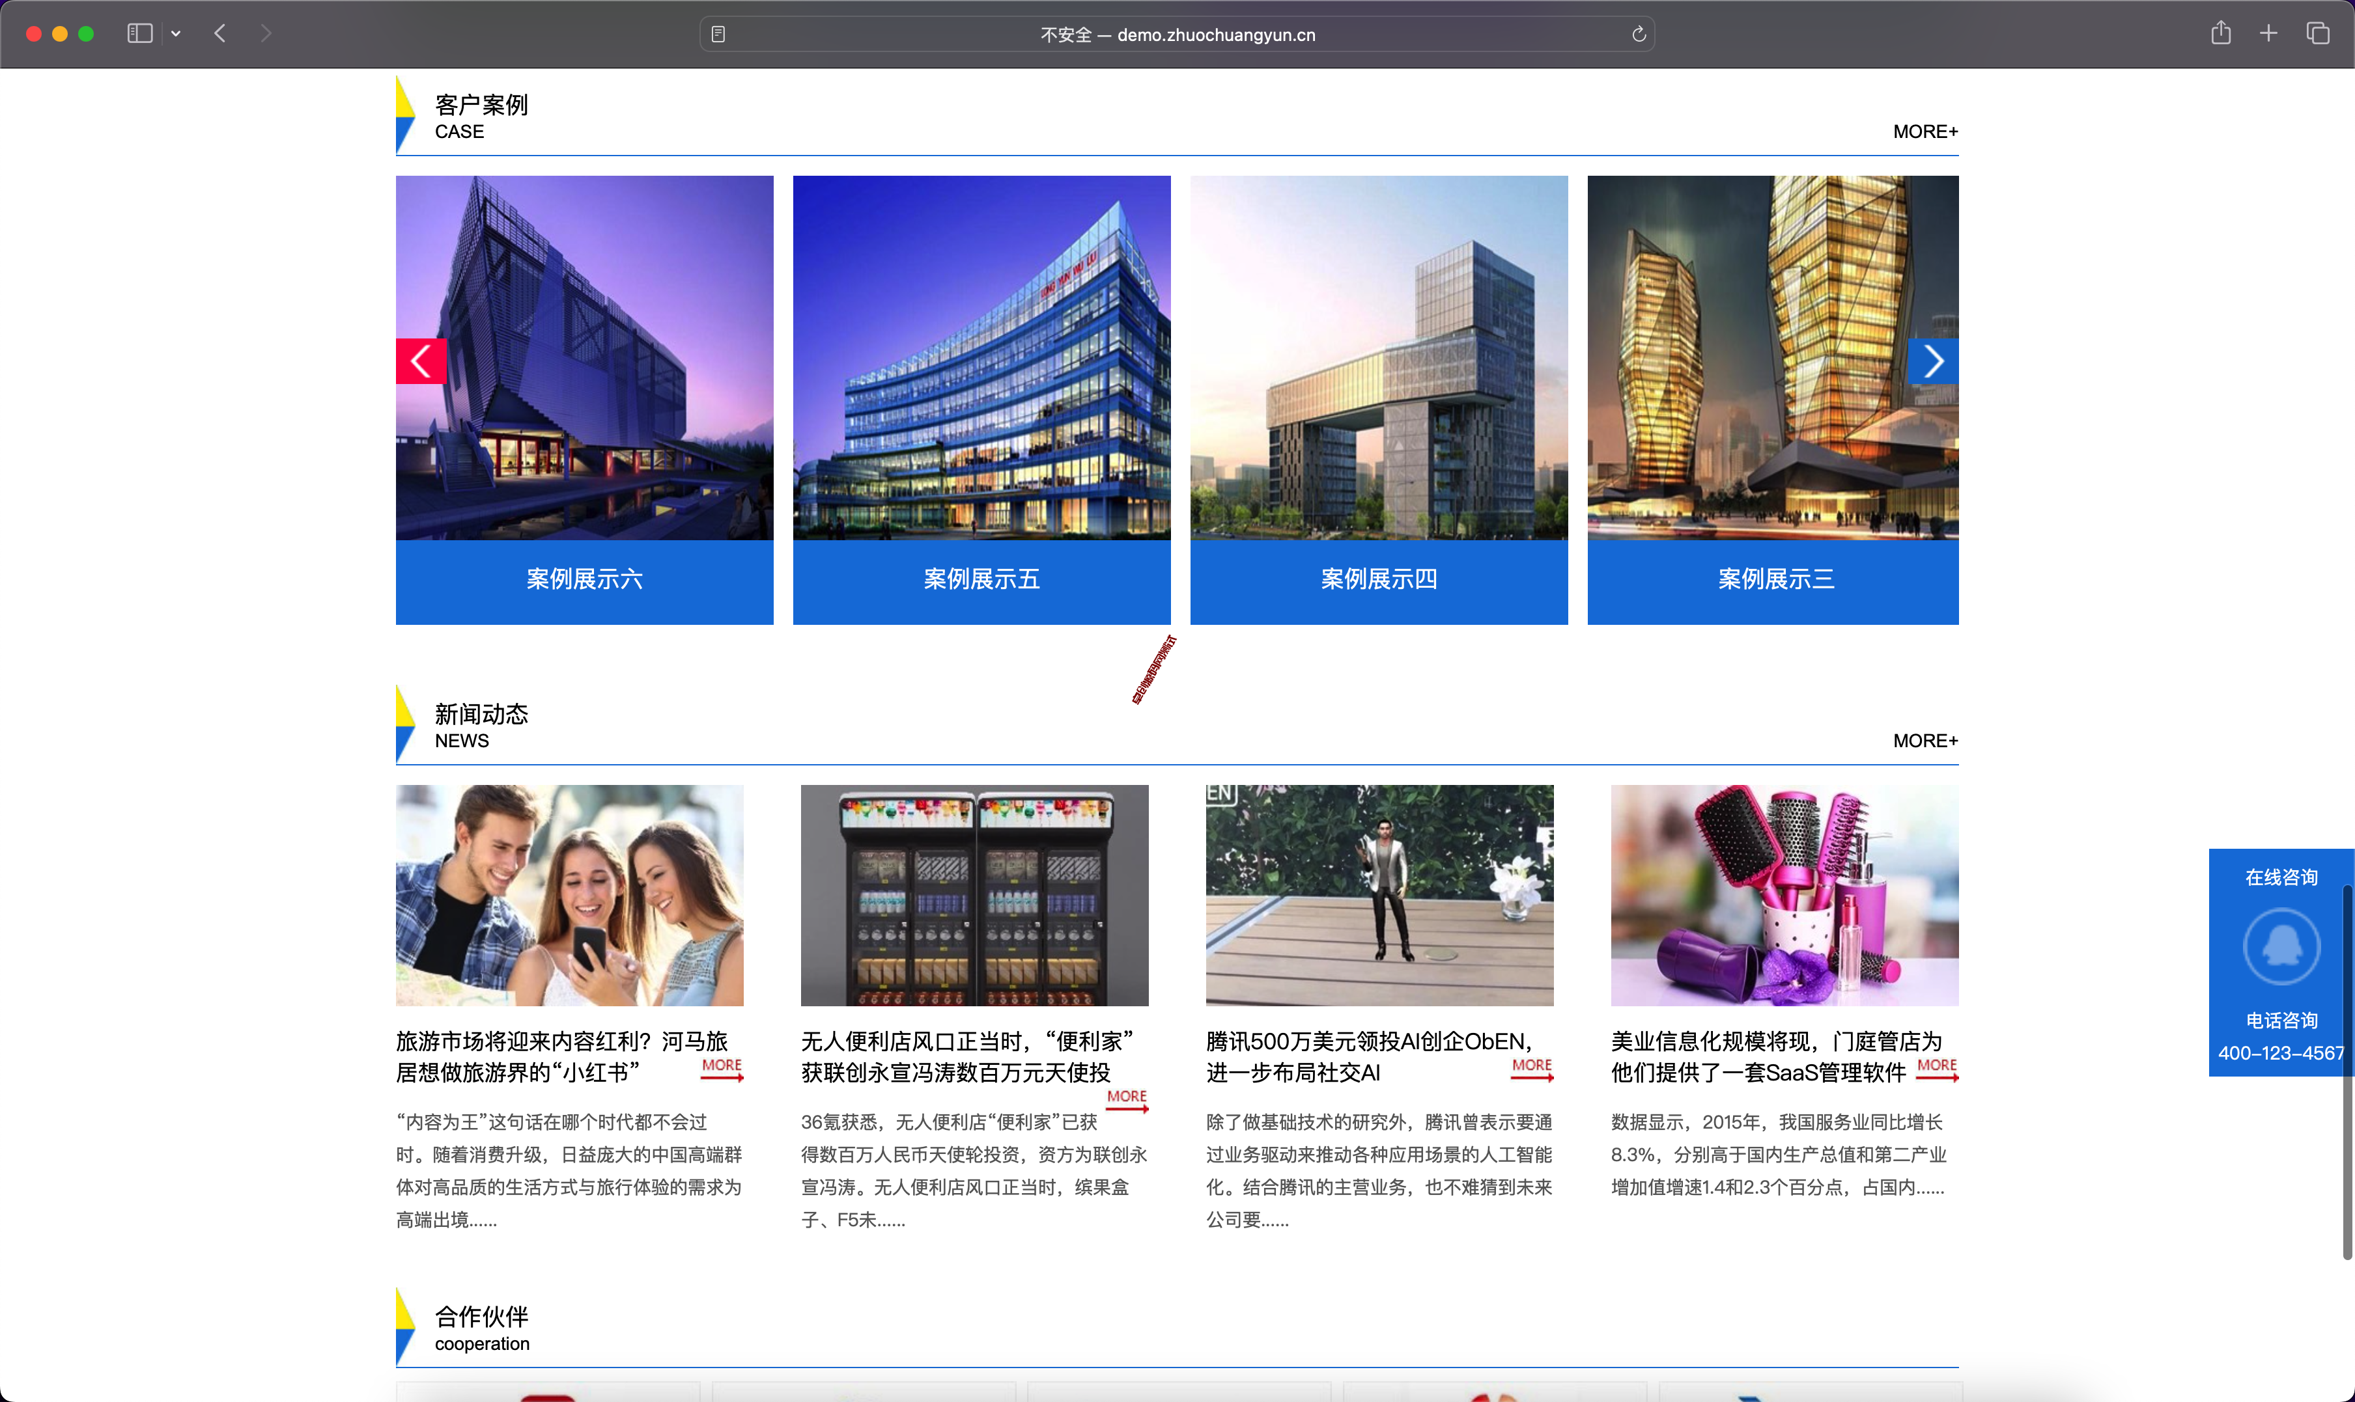Show the Safari sidebar
This screenshot has height=1402, width=2355.
pos(140,34)
